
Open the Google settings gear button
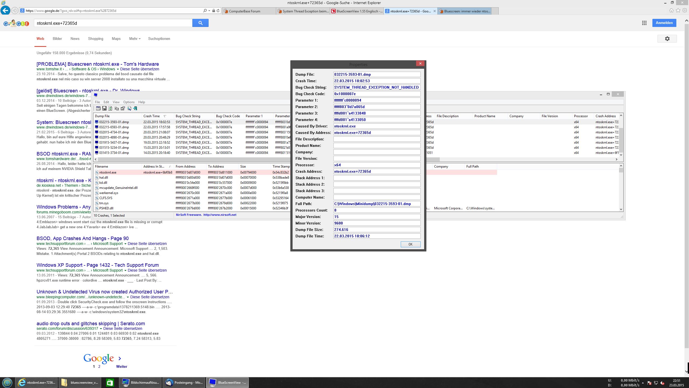[x=667, y=39]
